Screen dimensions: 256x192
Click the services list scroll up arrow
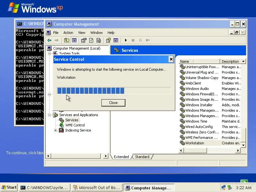point(243,61)
